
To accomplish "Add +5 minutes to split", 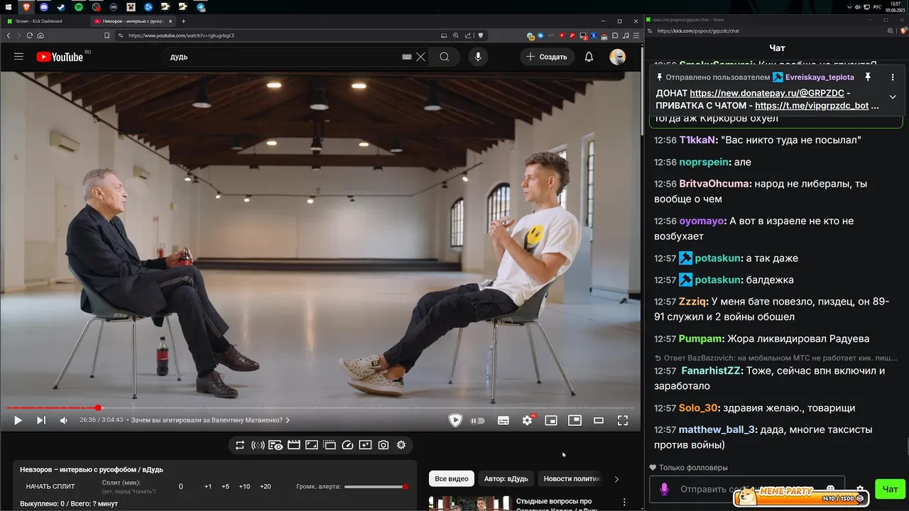I will [226, 486].
